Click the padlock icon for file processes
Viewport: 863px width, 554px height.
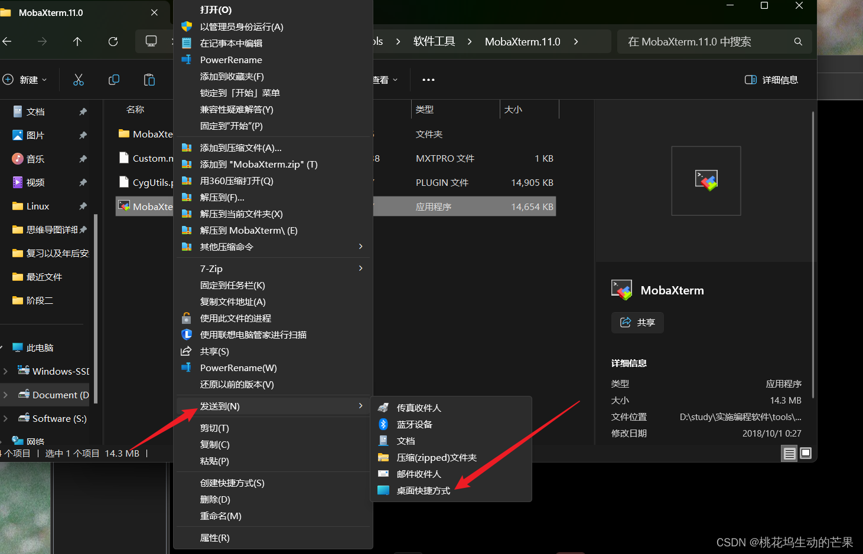click(187, 318)
